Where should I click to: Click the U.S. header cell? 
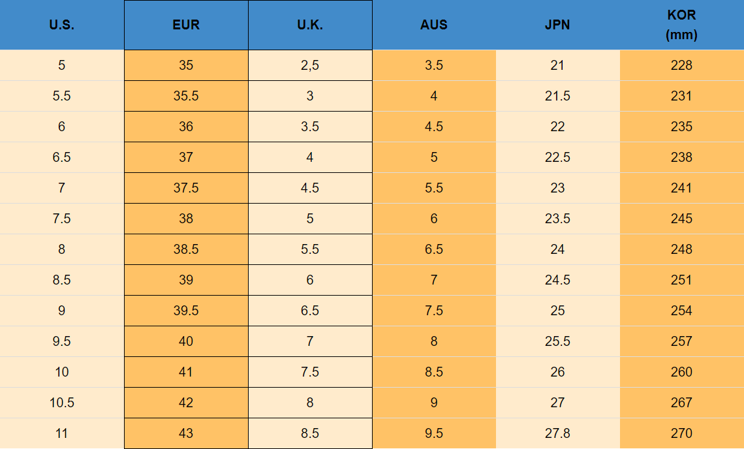tap(62, 25)
